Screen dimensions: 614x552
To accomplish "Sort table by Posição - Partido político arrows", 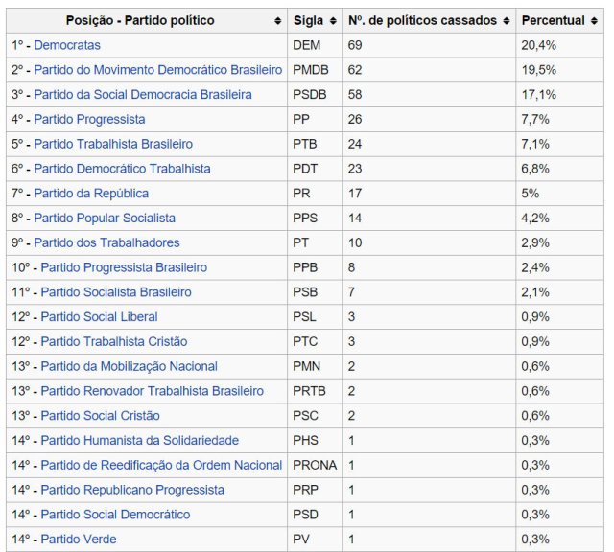I will pos(277,20).
